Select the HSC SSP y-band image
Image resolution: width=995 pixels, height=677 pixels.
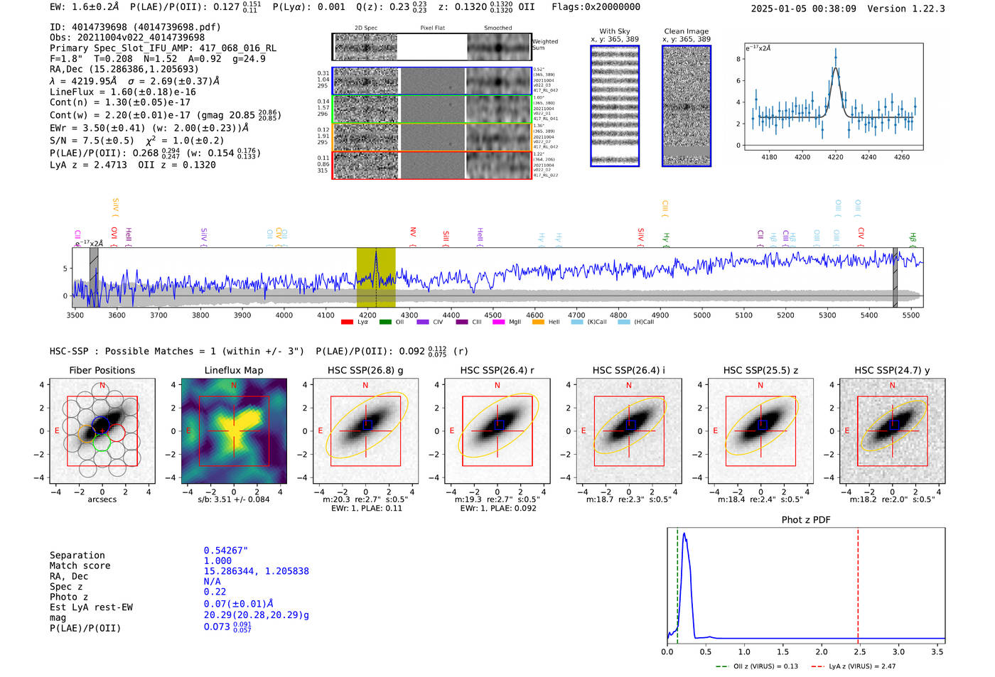pos(893,431)
